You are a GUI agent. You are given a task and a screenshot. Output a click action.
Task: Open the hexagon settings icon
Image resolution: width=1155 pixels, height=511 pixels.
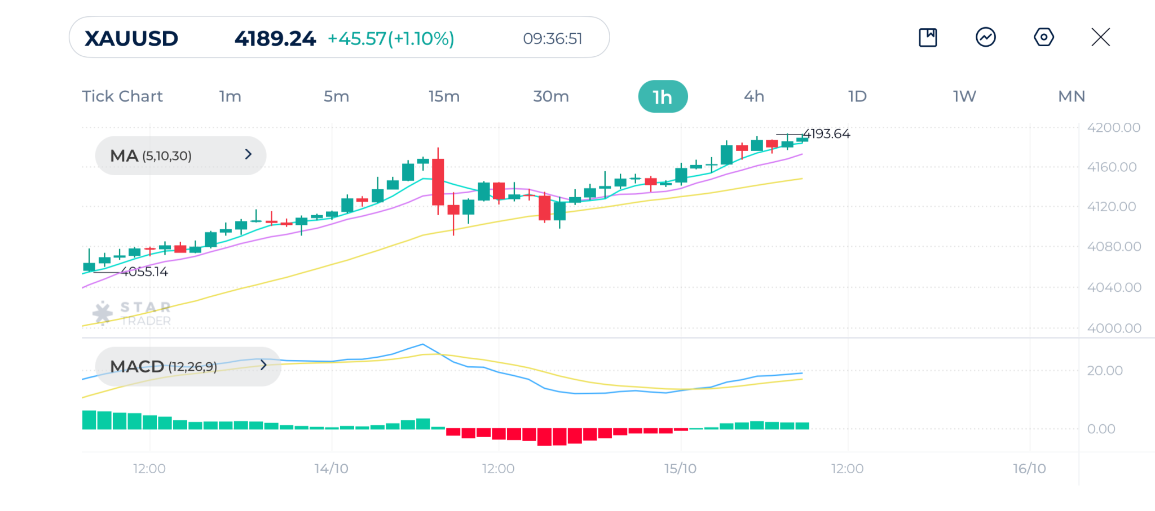(x=1043, y=38)
